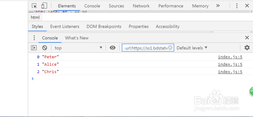Screen dimensions: 253x117
Task: Open the Default levels dropdown
Action: (x=192, y=48)
